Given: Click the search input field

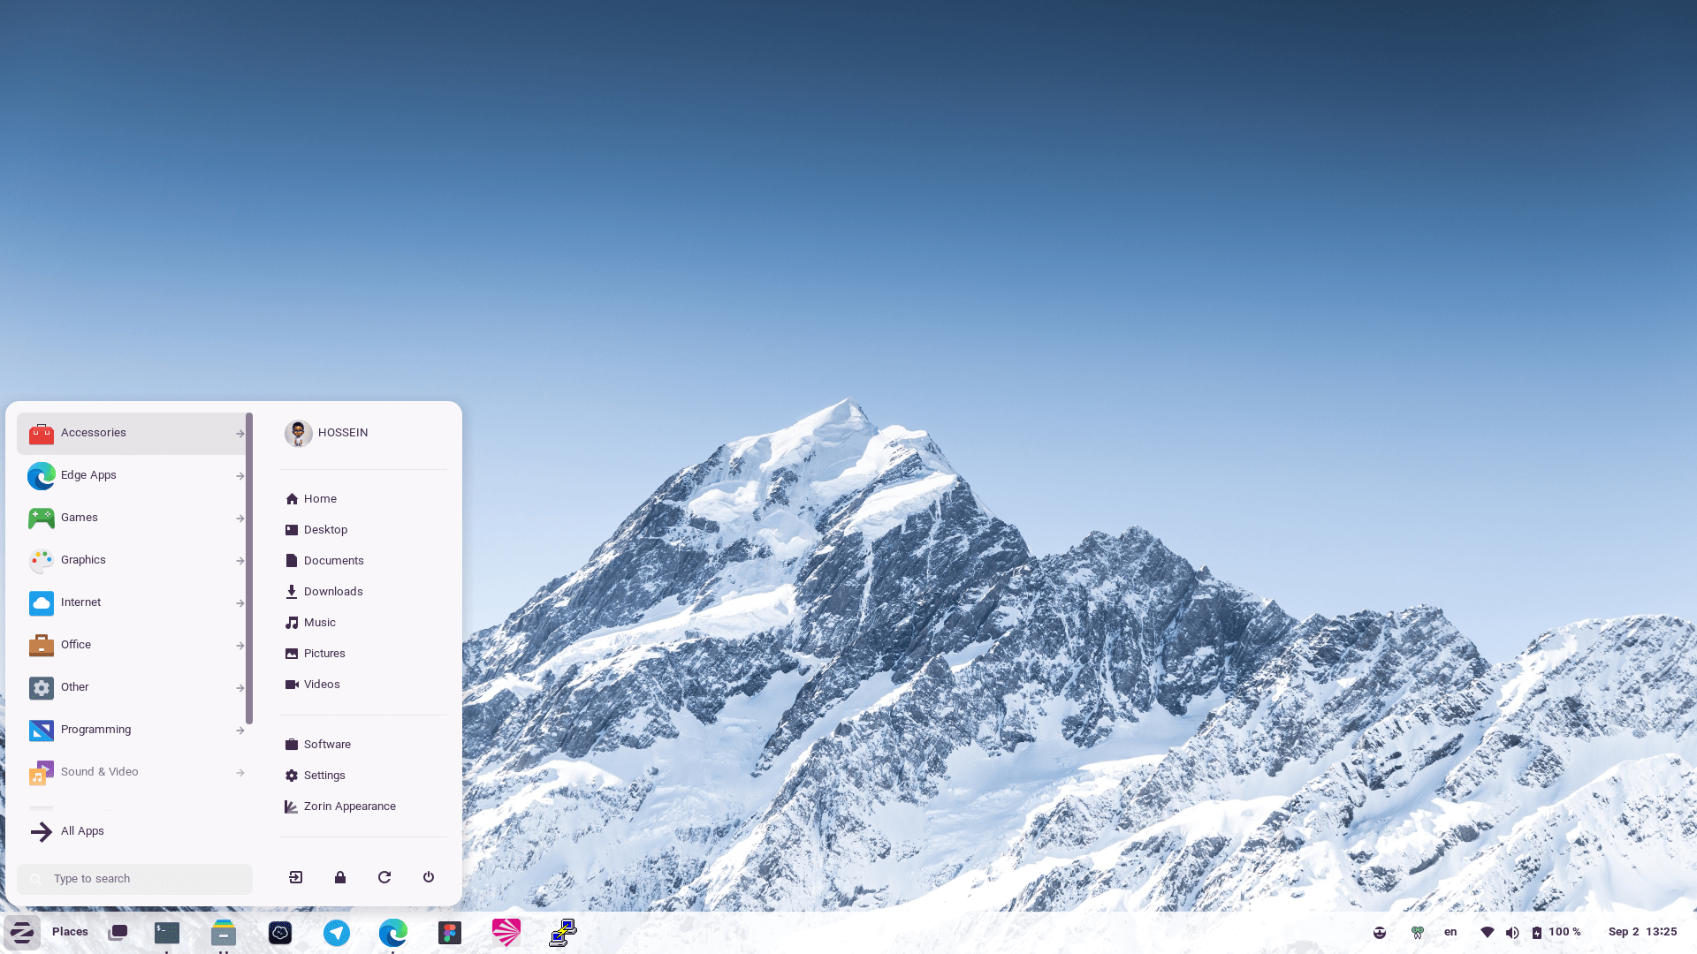Looking at the screenshot, I should (x=134, y=878).
